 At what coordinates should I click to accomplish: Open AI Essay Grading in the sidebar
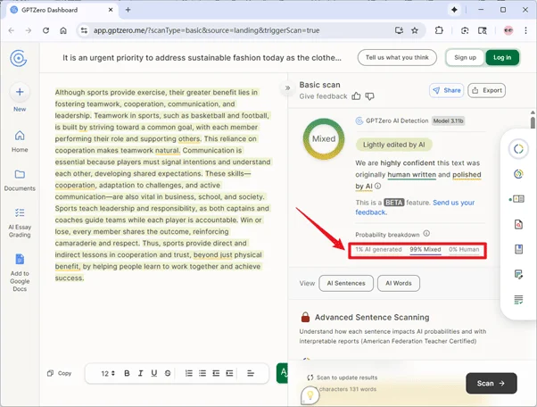(x=20, y=222)
